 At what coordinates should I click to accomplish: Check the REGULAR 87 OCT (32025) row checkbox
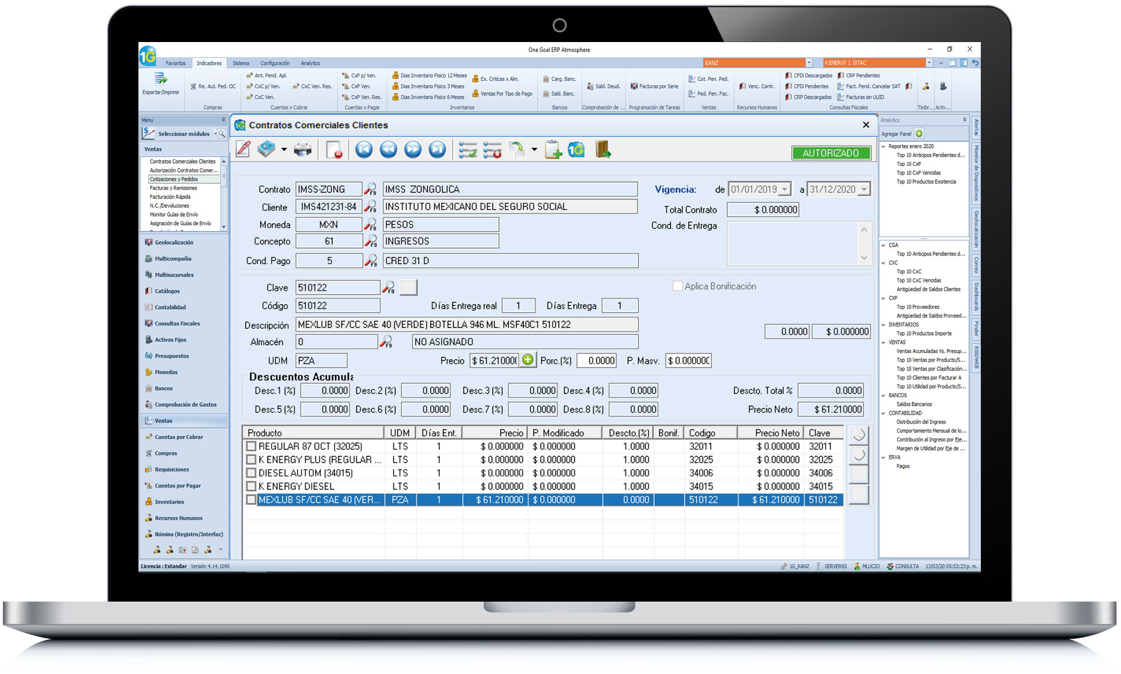tap(251, 447)
